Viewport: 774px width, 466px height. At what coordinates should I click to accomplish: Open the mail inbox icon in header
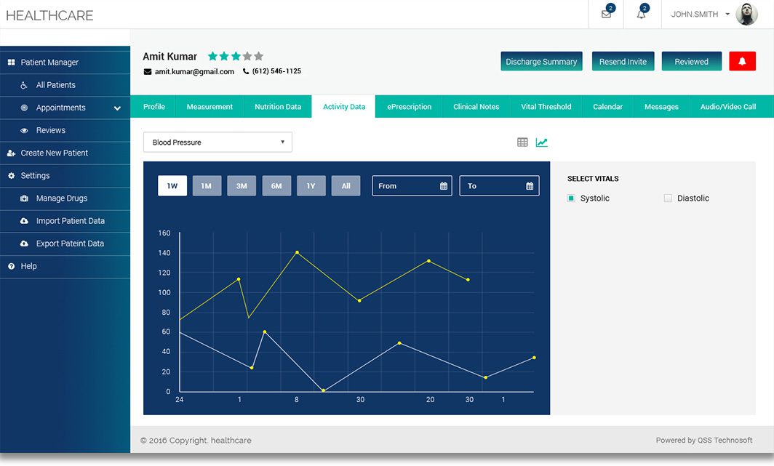(606, 15)
